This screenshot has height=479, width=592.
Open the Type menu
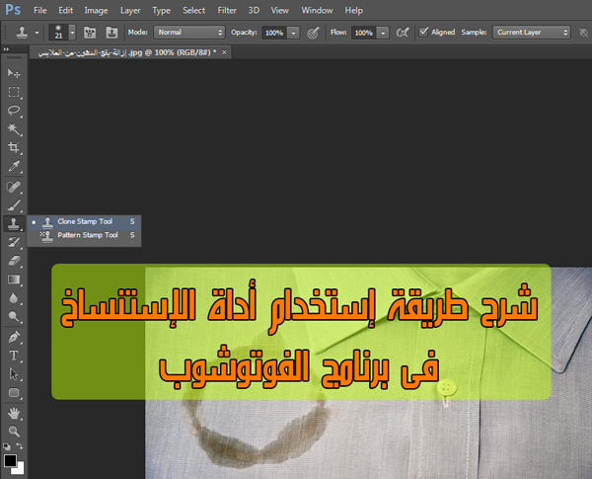point(161,11)
